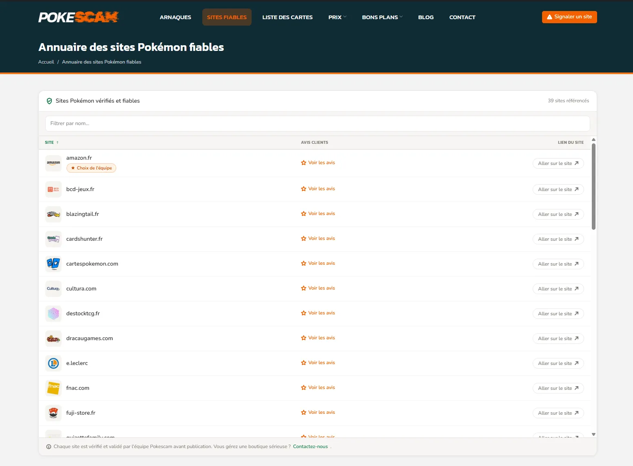
Task: Click the table's vertical scrollbar thumb
Action: coord(593,186)
